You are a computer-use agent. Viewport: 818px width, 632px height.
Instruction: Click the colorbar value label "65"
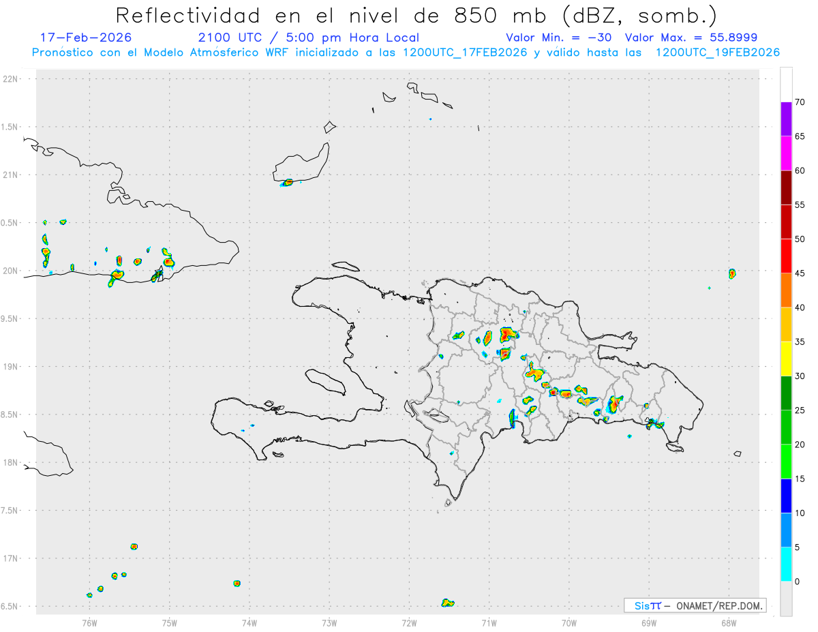(x=800, y=136)
